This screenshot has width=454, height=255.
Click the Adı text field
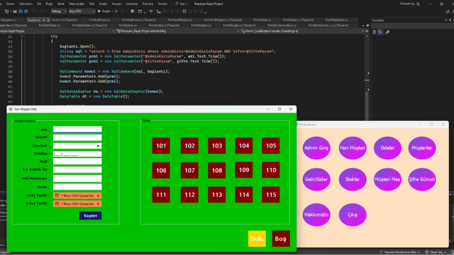77,129
